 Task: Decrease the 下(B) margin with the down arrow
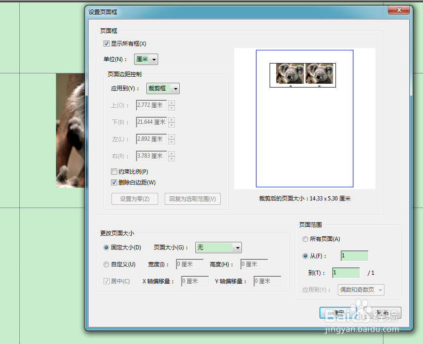pyautogui.click(x=172, y=125)
